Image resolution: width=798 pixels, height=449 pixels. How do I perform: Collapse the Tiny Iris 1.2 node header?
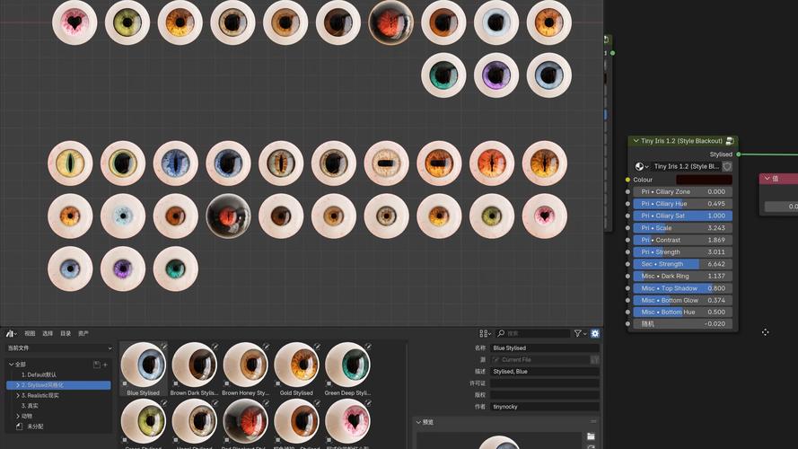point(636,141)
